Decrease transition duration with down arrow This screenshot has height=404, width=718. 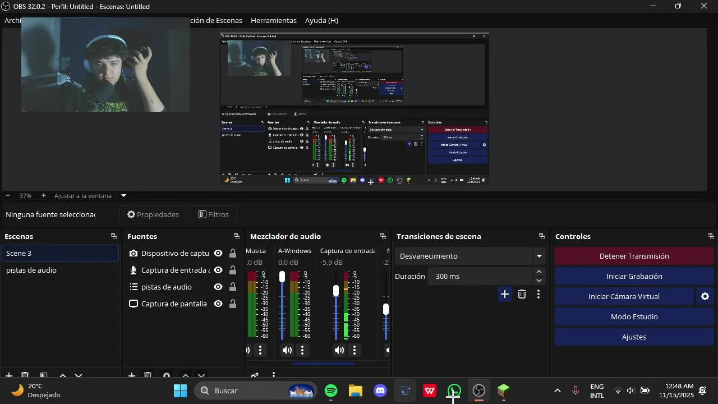tap(539, 281)
